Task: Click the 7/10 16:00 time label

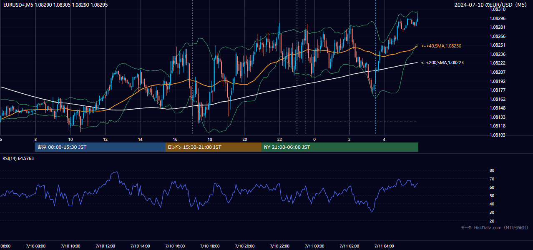Action: 175,246
